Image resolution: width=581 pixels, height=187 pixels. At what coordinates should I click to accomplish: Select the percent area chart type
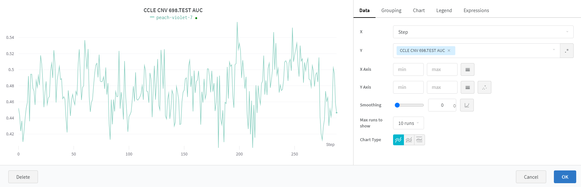click(419, 140)
